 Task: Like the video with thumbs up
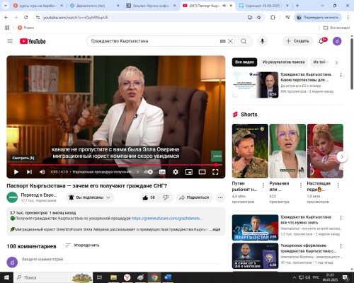149,197
